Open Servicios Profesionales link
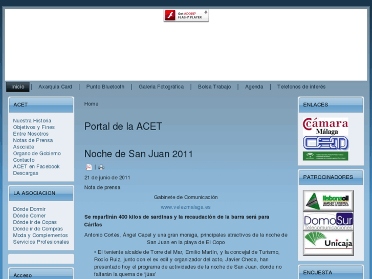 tap(41, 242)
